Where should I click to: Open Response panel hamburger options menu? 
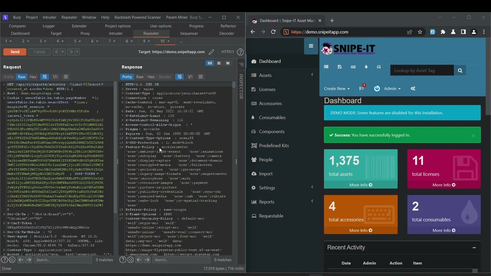pos(200,77)
